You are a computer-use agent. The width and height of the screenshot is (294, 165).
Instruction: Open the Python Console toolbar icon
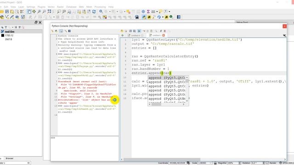[x=144, y=17]
